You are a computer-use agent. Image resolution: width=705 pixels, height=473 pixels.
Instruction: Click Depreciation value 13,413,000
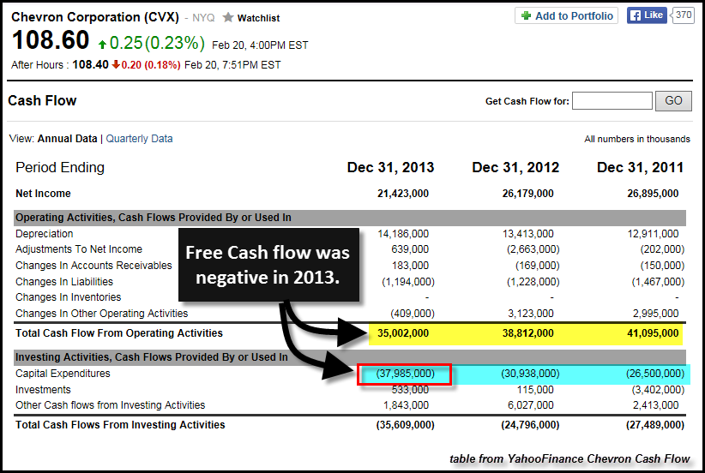(527, 234)
